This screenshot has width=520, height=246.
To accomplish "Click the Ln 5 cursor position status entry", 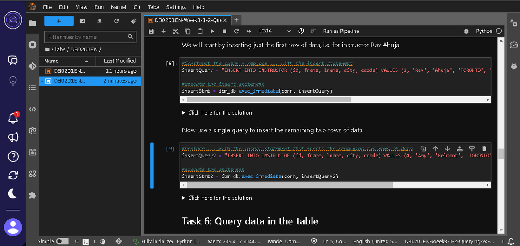I will pyautogui.click(x=335, y=241).
